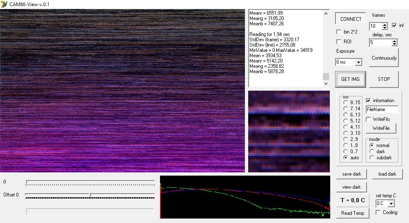409x223 pixels.
Task: Select iso 7..14 radio option
Action: (x=346, y=108)
